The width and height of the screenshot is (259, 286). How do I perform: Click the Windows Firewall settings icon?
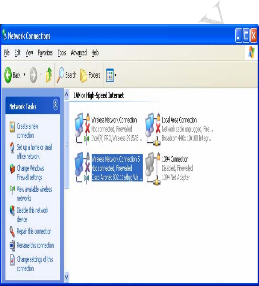[12, 169]
